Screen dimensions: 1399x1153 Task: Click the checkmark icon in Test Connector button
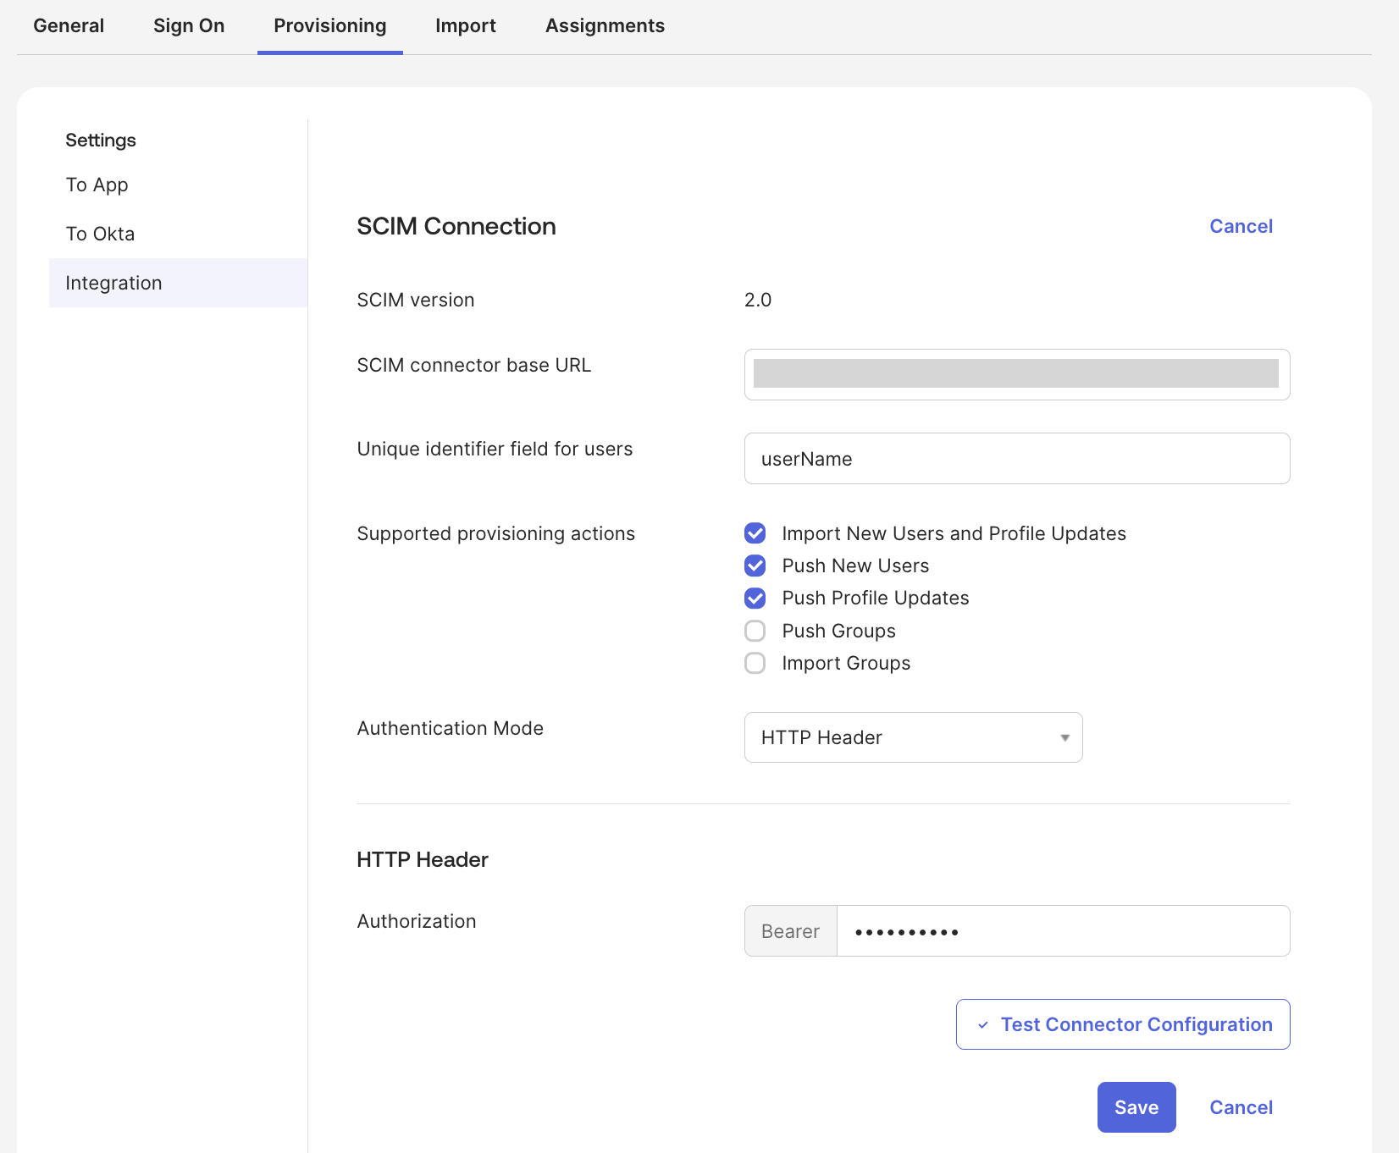[983, 1025]
